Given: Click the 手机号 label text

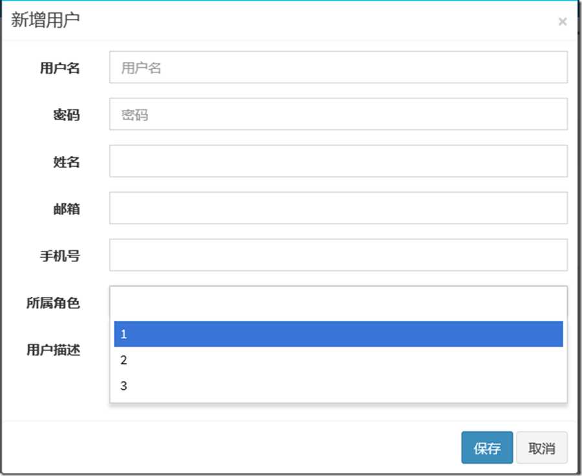Looking at the screenshot, I should (x=59, y=256).
